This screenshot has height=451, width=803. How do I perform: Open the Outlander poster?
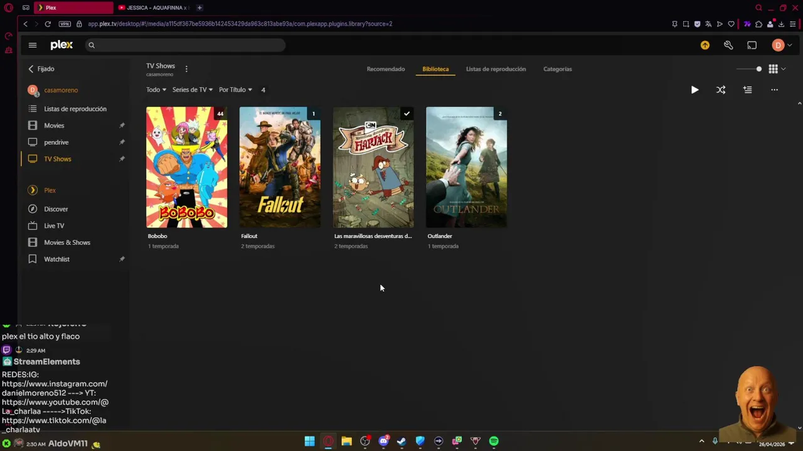click(x=467, y=167)
